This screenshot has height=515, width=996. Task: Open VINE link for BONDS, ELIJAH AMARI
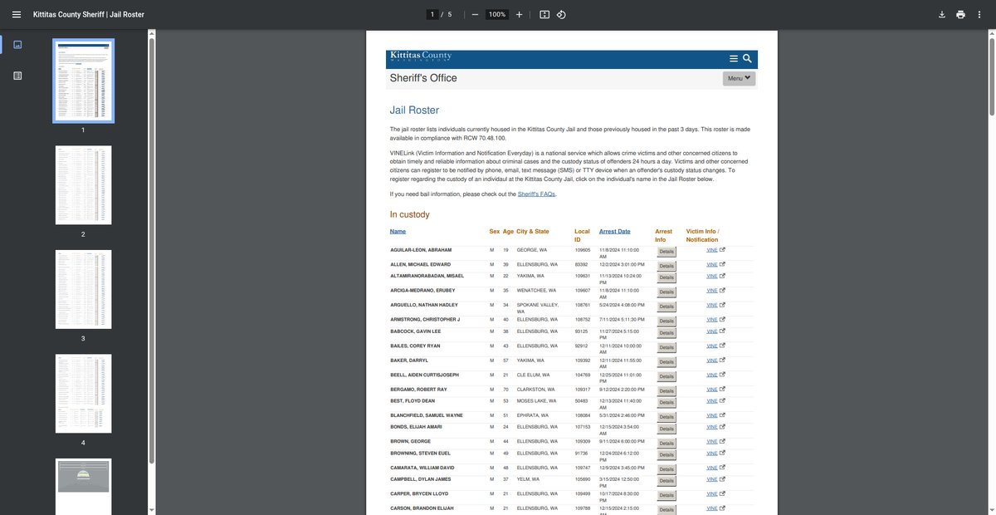tap(711, 426)
